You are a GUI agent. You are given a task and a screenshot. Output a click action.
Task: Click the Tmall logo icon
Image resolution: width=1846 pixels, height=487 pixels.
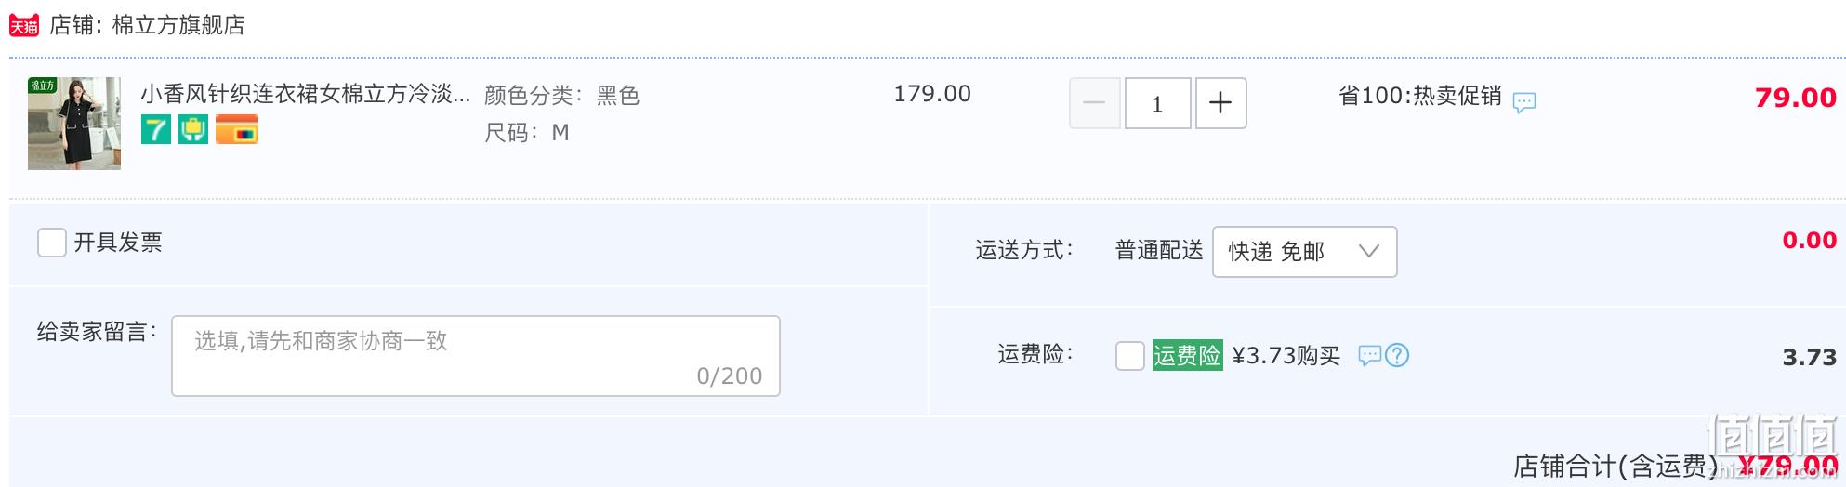(x=24, y=25)
